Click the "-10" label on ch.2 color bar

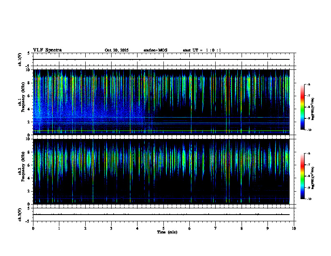click(309, 199)
